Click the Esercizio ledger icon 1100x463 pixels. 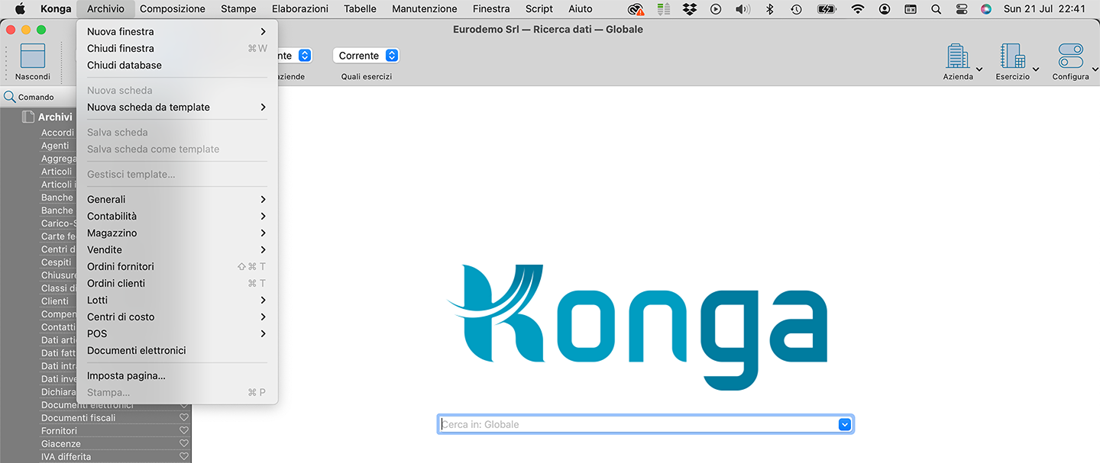click(1011, 56)
